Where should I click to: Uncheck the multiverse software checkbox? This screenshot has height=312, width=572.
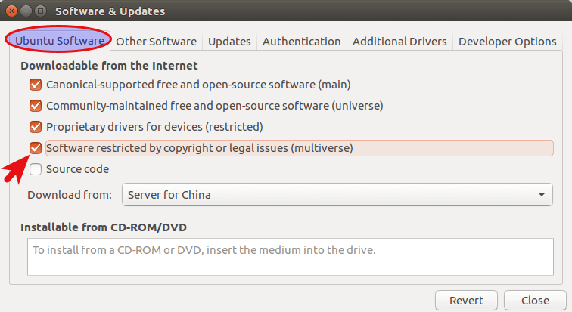pos(36,148)
